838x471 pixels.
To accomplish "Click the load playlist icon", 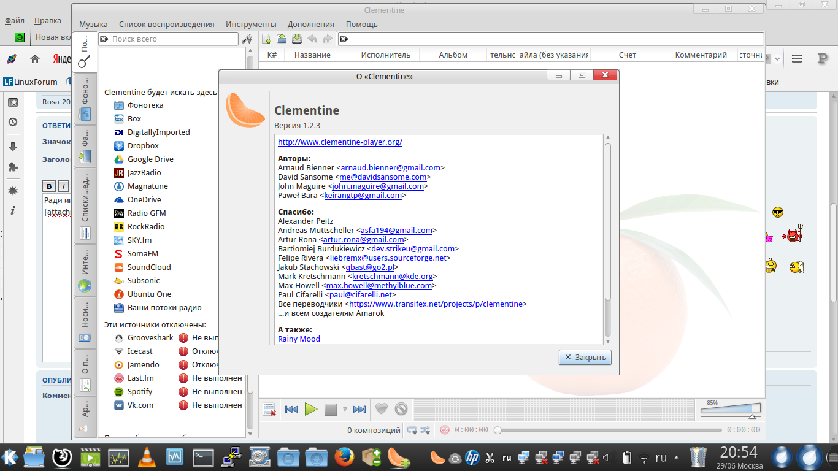I will pyautogui.click(x=282, y=39).
